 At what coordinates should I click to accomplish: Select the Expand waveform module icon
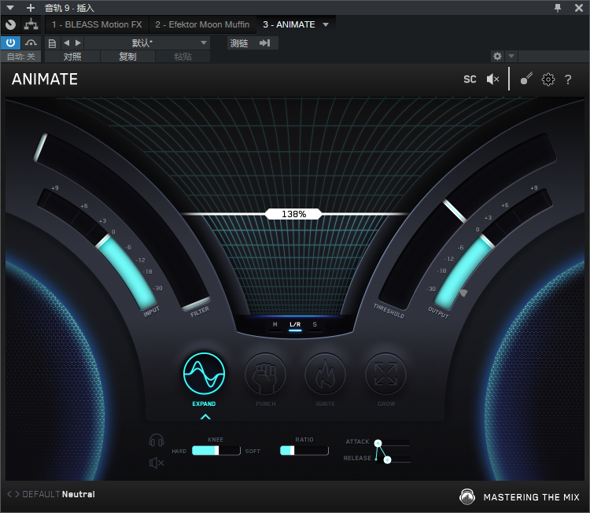(205, 373)
